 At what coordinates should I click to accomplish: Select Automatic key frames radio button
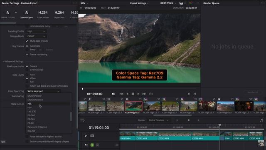coord(27,46)
